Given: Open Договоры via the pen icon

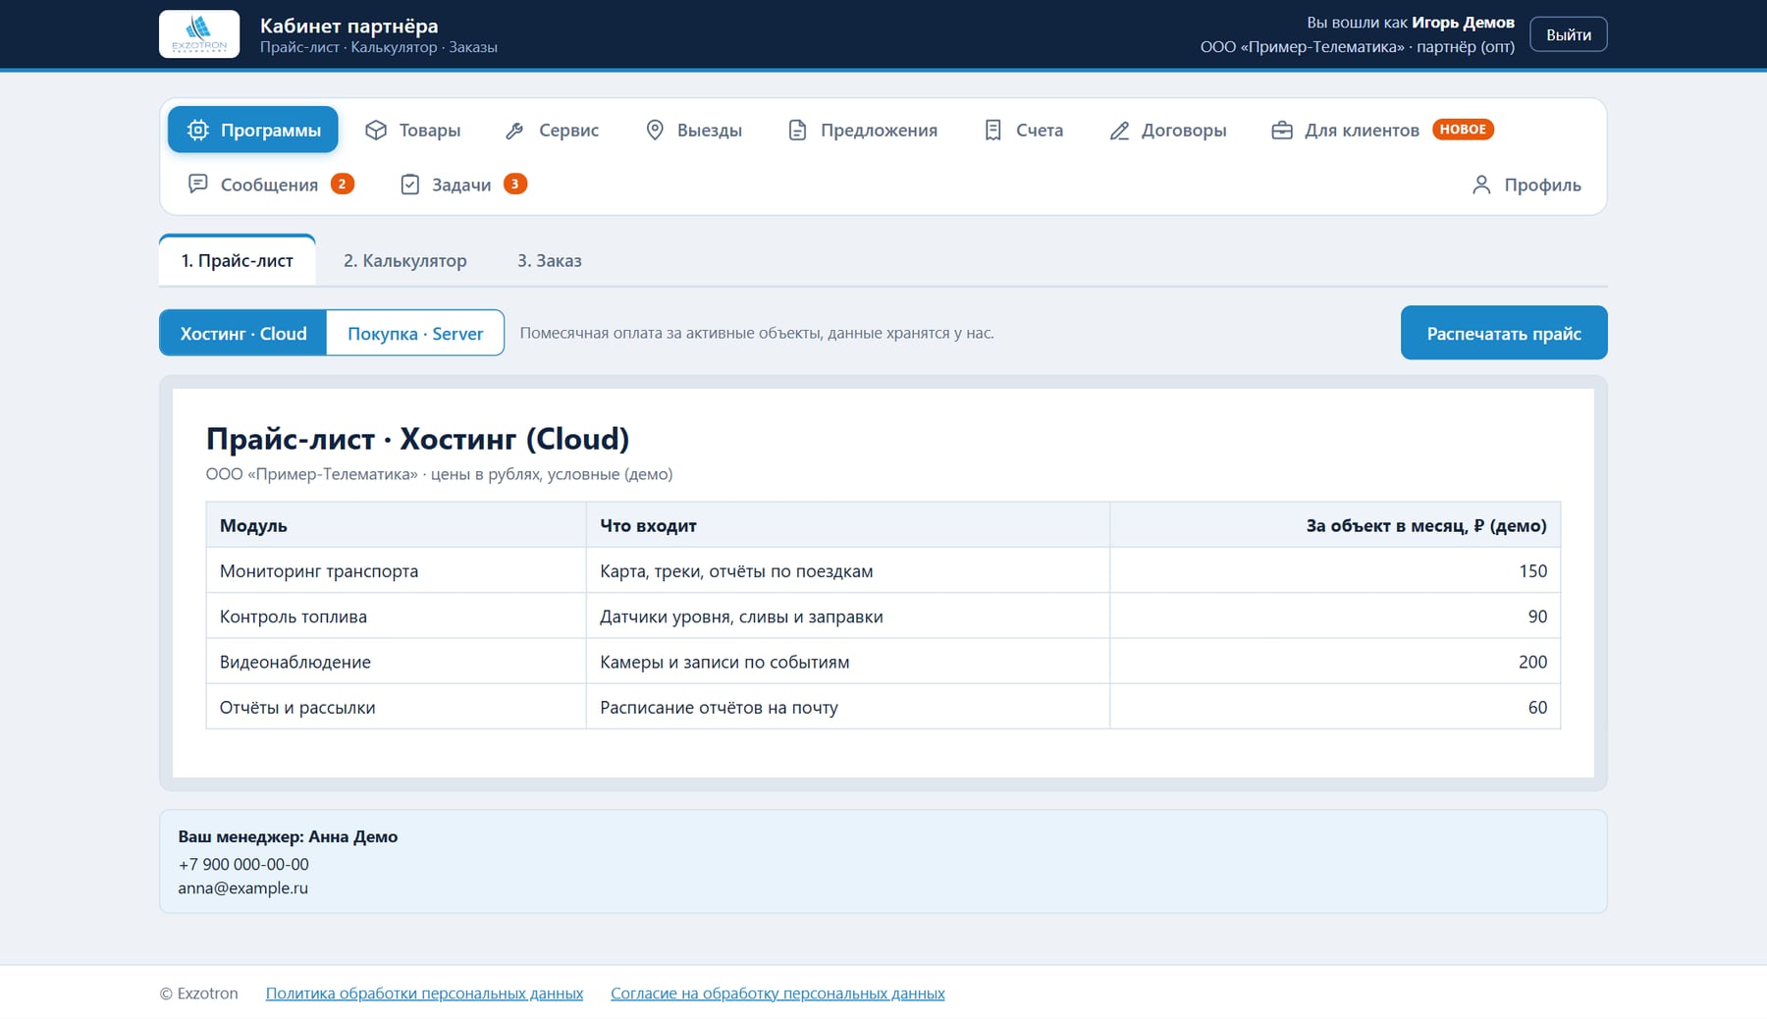Looking at the screenshot, I should point(1119,130).
